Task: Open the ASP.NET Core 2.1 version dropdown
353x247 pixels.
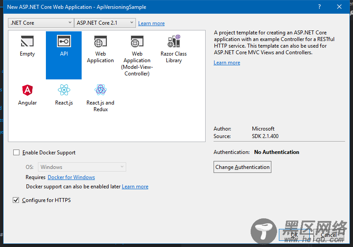Action: tap(105, 23)
